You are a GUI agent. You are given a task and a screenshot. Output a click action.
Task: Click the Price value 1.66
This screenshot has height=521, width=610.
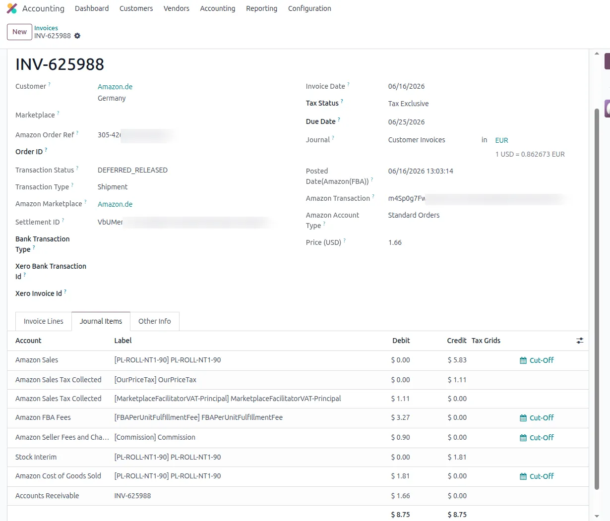395,242
